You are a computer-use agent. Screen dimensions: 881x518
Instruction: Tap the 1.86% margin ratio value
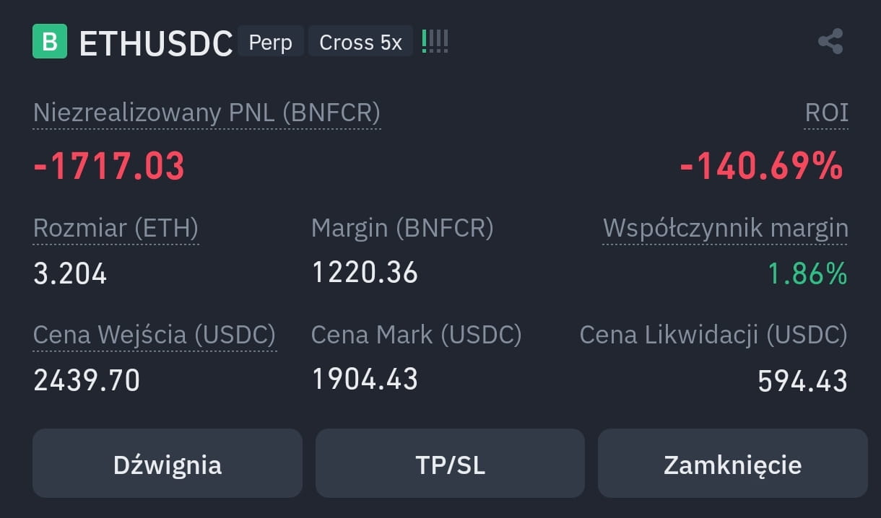pyautogui.click(x=807, y=274)
